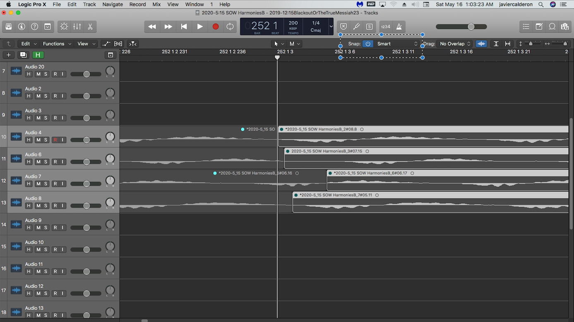The width and height of the screenshot is (574, 322).
Task: Open the Note Pads
Action: 539,26
